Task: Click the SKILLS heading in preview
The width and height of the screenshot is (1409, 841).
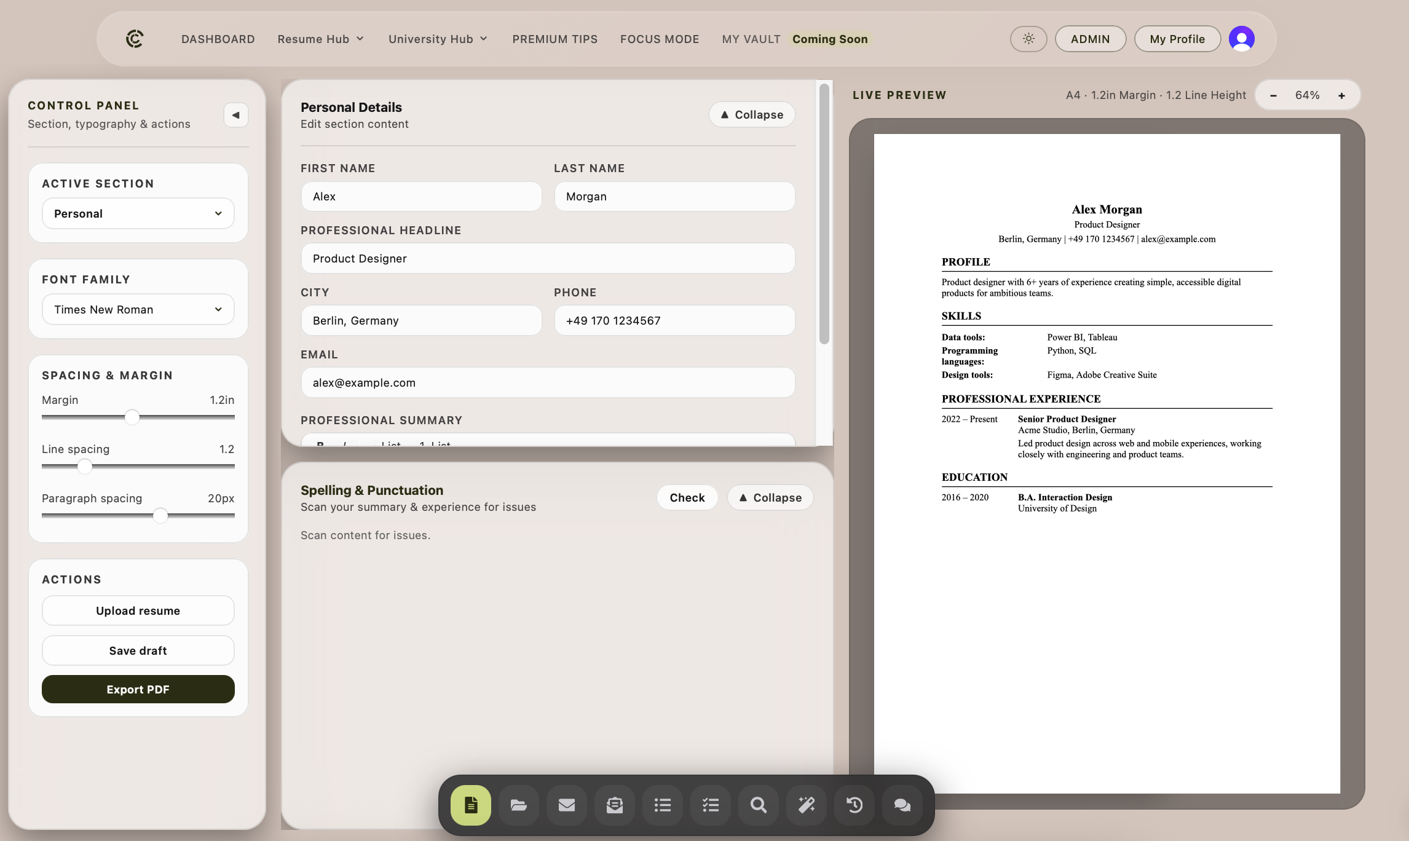Action: pyautogui.click(x=961, y=316)
